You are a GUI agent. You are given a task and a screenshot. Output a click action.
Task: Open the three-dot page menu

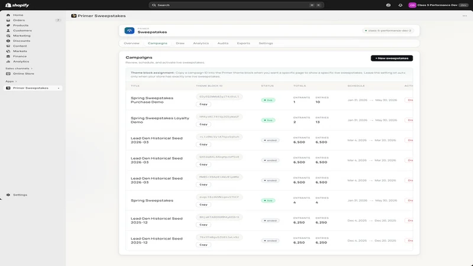tap(465, 16)
